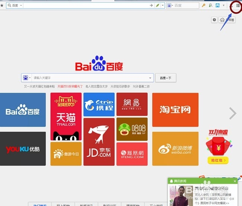The image size is (242, 206).
Task: Expand the search suggestions dropdown arrow
Action: coord(150,78)
